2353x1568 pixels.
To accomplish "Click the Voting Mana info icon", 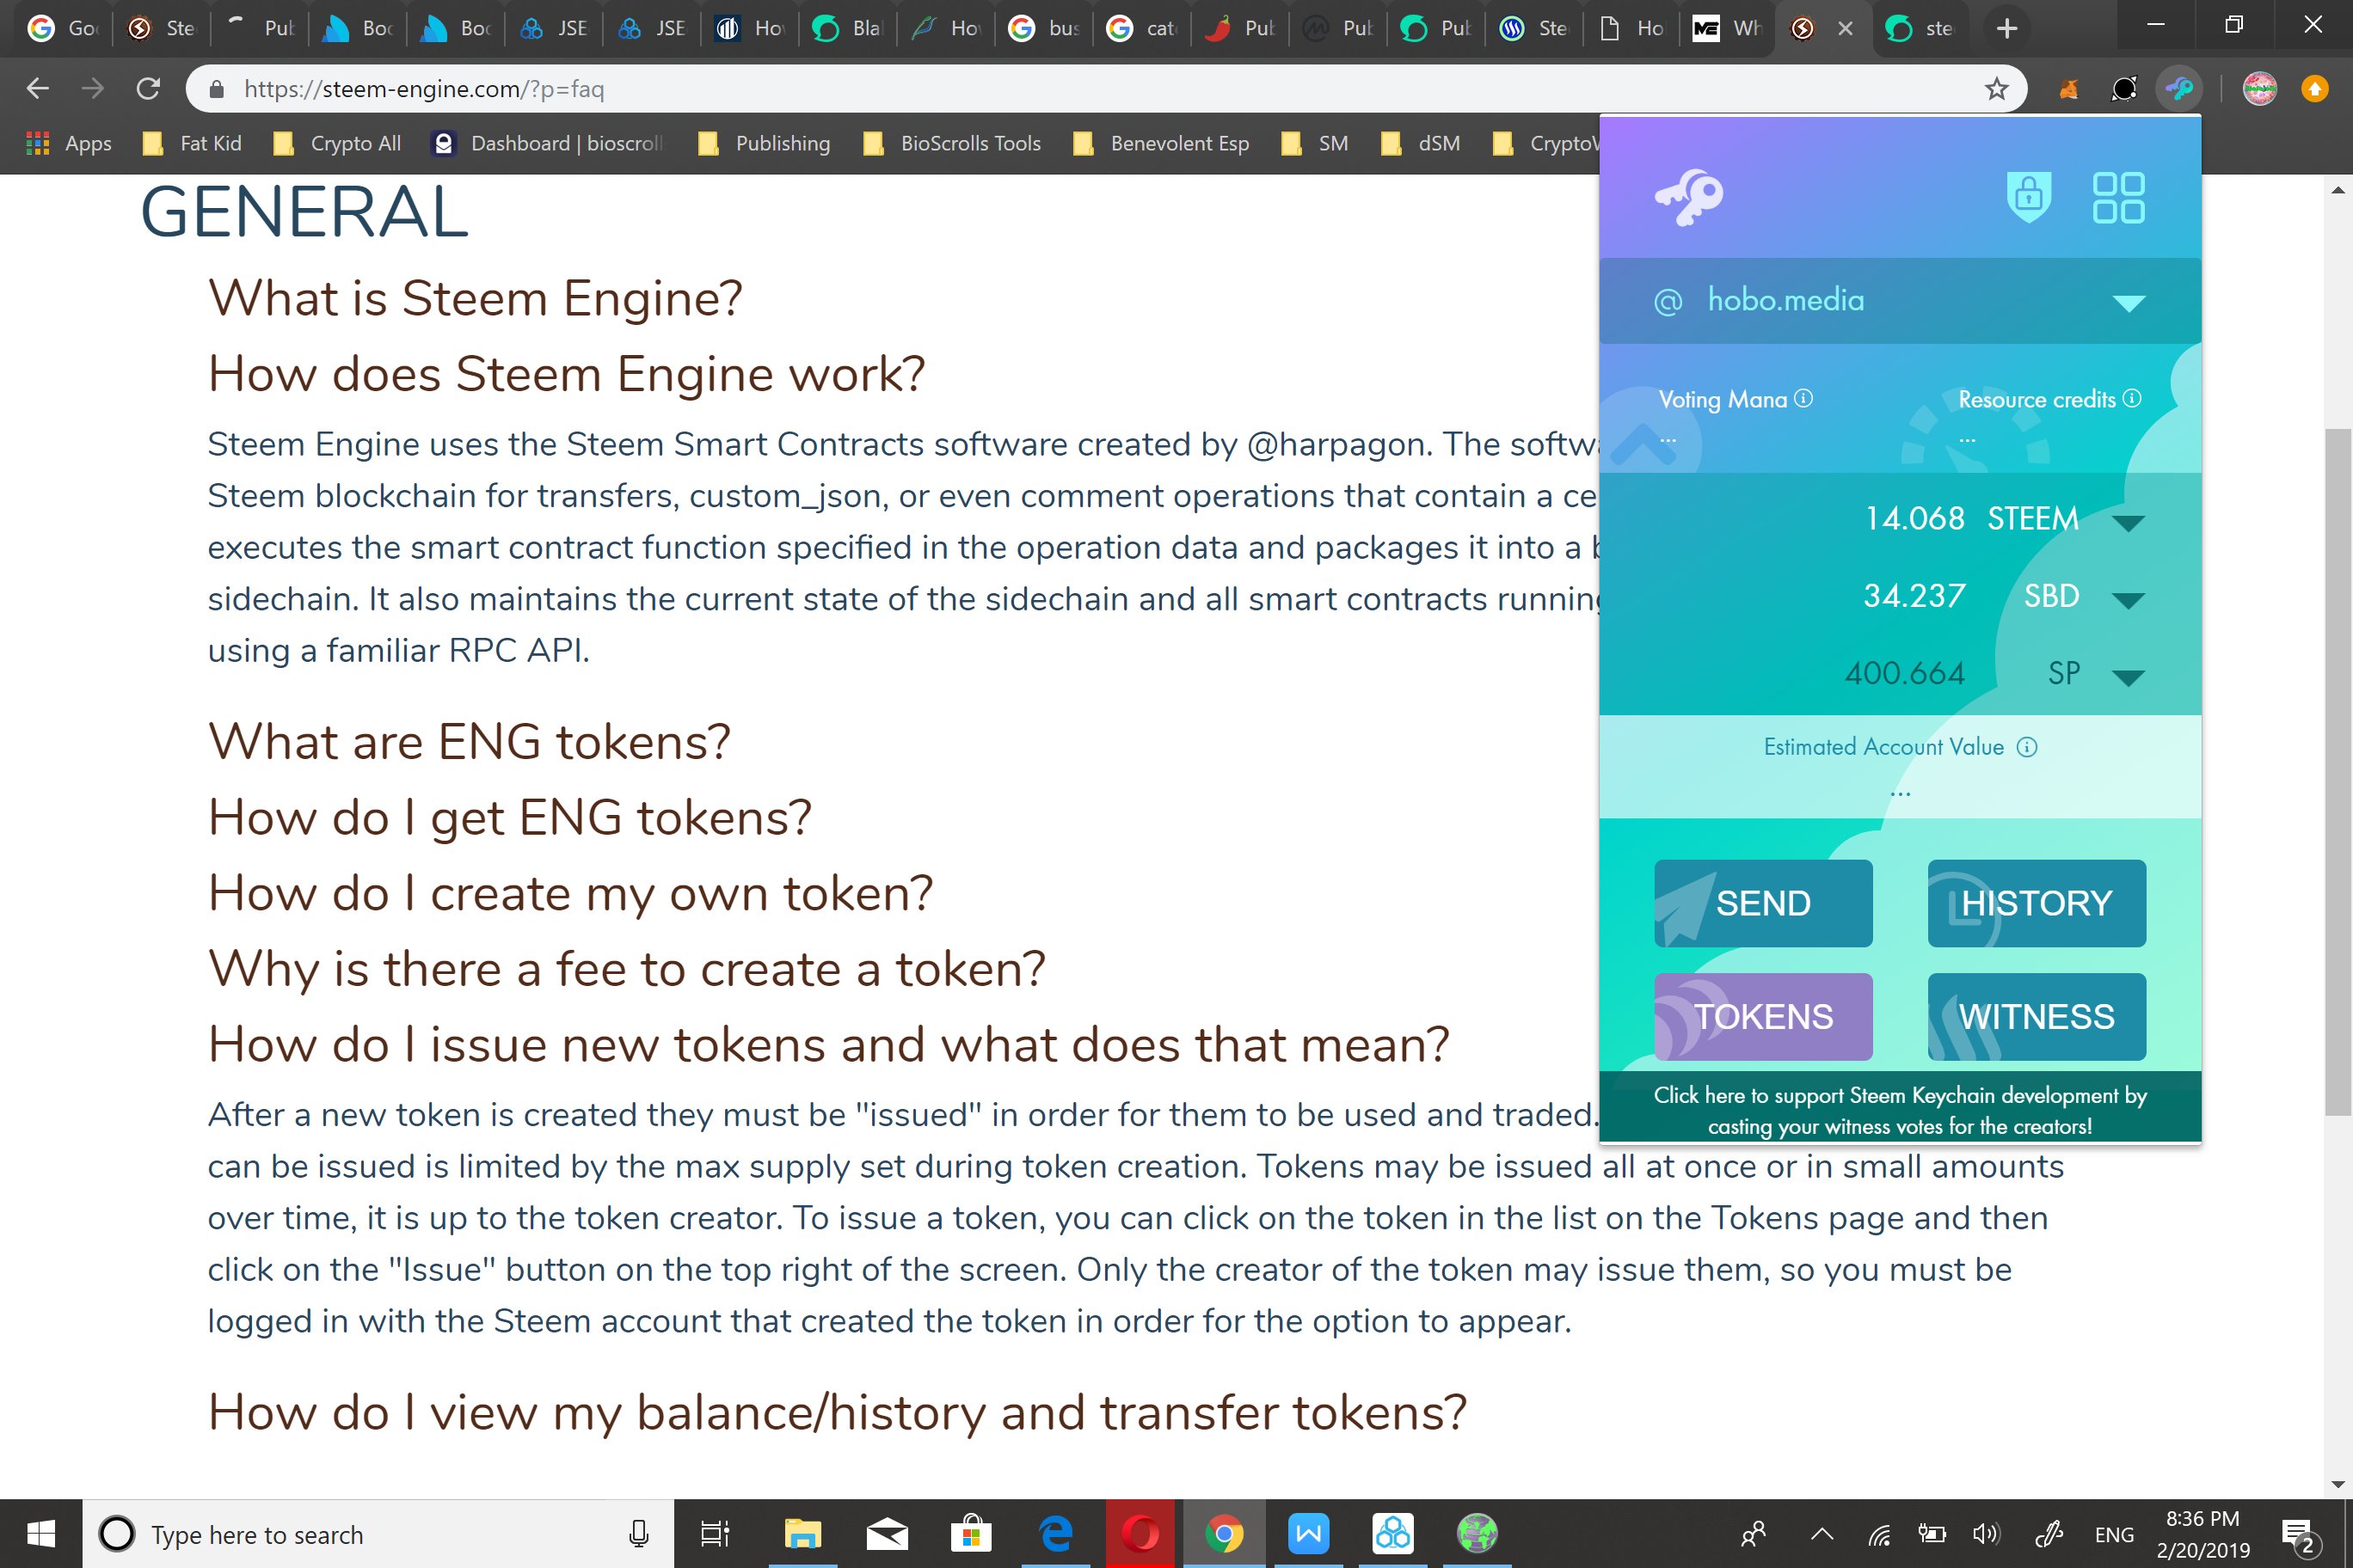I will pos(1803,398).
